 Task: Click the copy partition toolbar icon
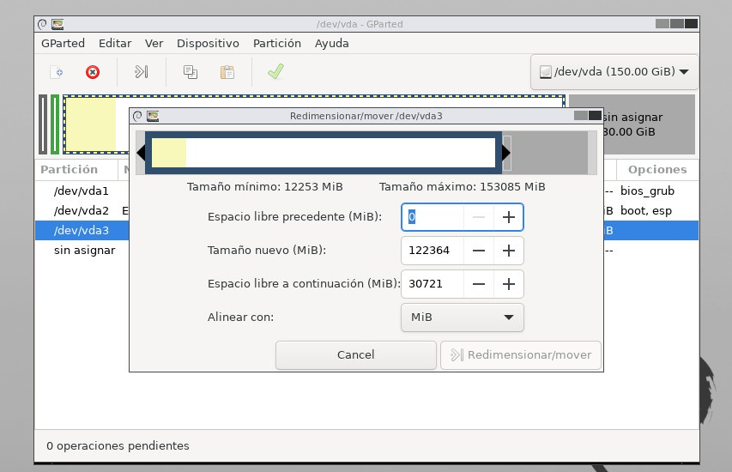[x=191, y=72]
